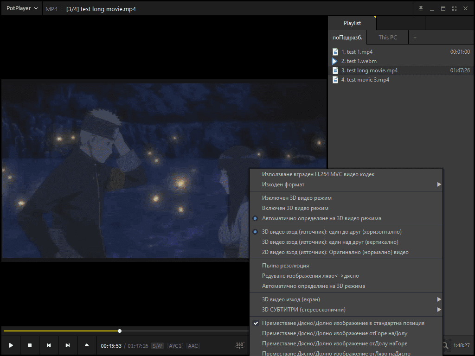Screen dimensions: 475x356
Task: Expand 3D видео изход (екран) submenu
Action: [346, 299]
